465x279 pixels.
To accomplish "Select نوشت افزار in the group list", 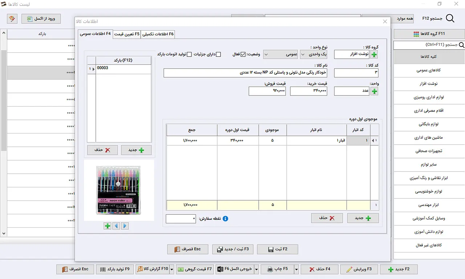I will pyautogui.click(x=429, y=84).
